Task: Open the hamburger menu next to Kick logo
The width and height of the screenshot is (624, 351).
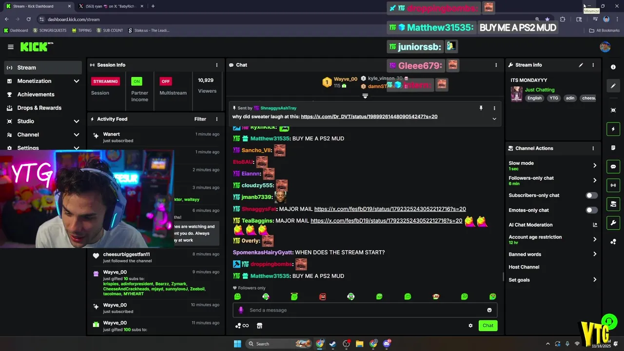Action: click(11, 47)
